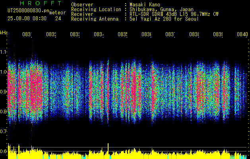The image size is (250, 159).
Task: Click the kHz axis label
Action: pyautogui.click(x=4, y=33)
